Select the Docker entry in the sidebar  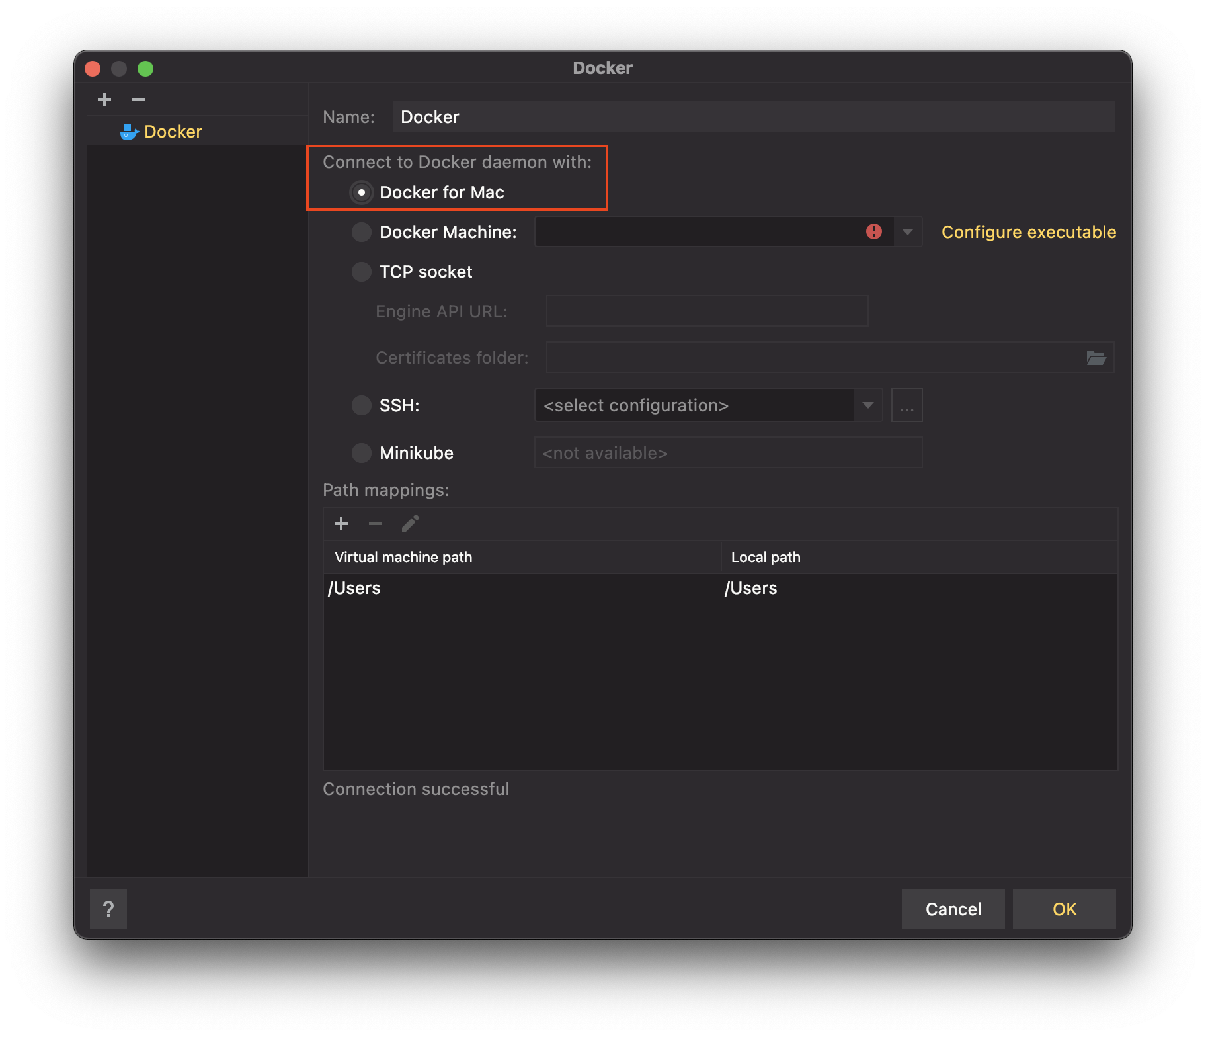173,132
